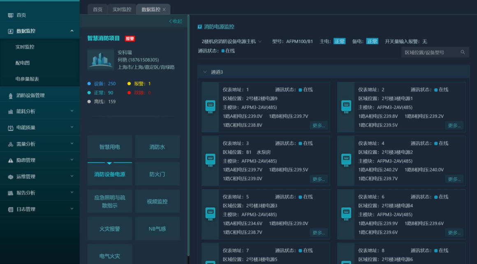Click the 设备: 250 device count
This screenshot has width=477, height=264.
pos(102,83)
